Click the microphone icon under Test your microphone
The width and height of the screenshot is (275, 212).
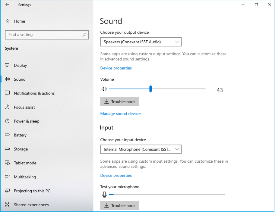104,195
